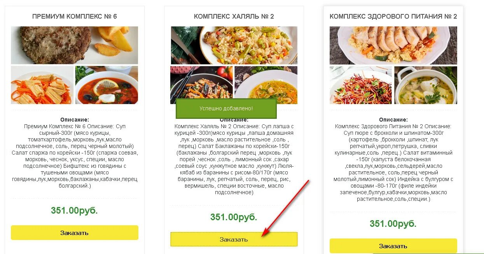
Task: Select the 351.00руб. price of Комплекс Халяль
Action: click(234, 217)
